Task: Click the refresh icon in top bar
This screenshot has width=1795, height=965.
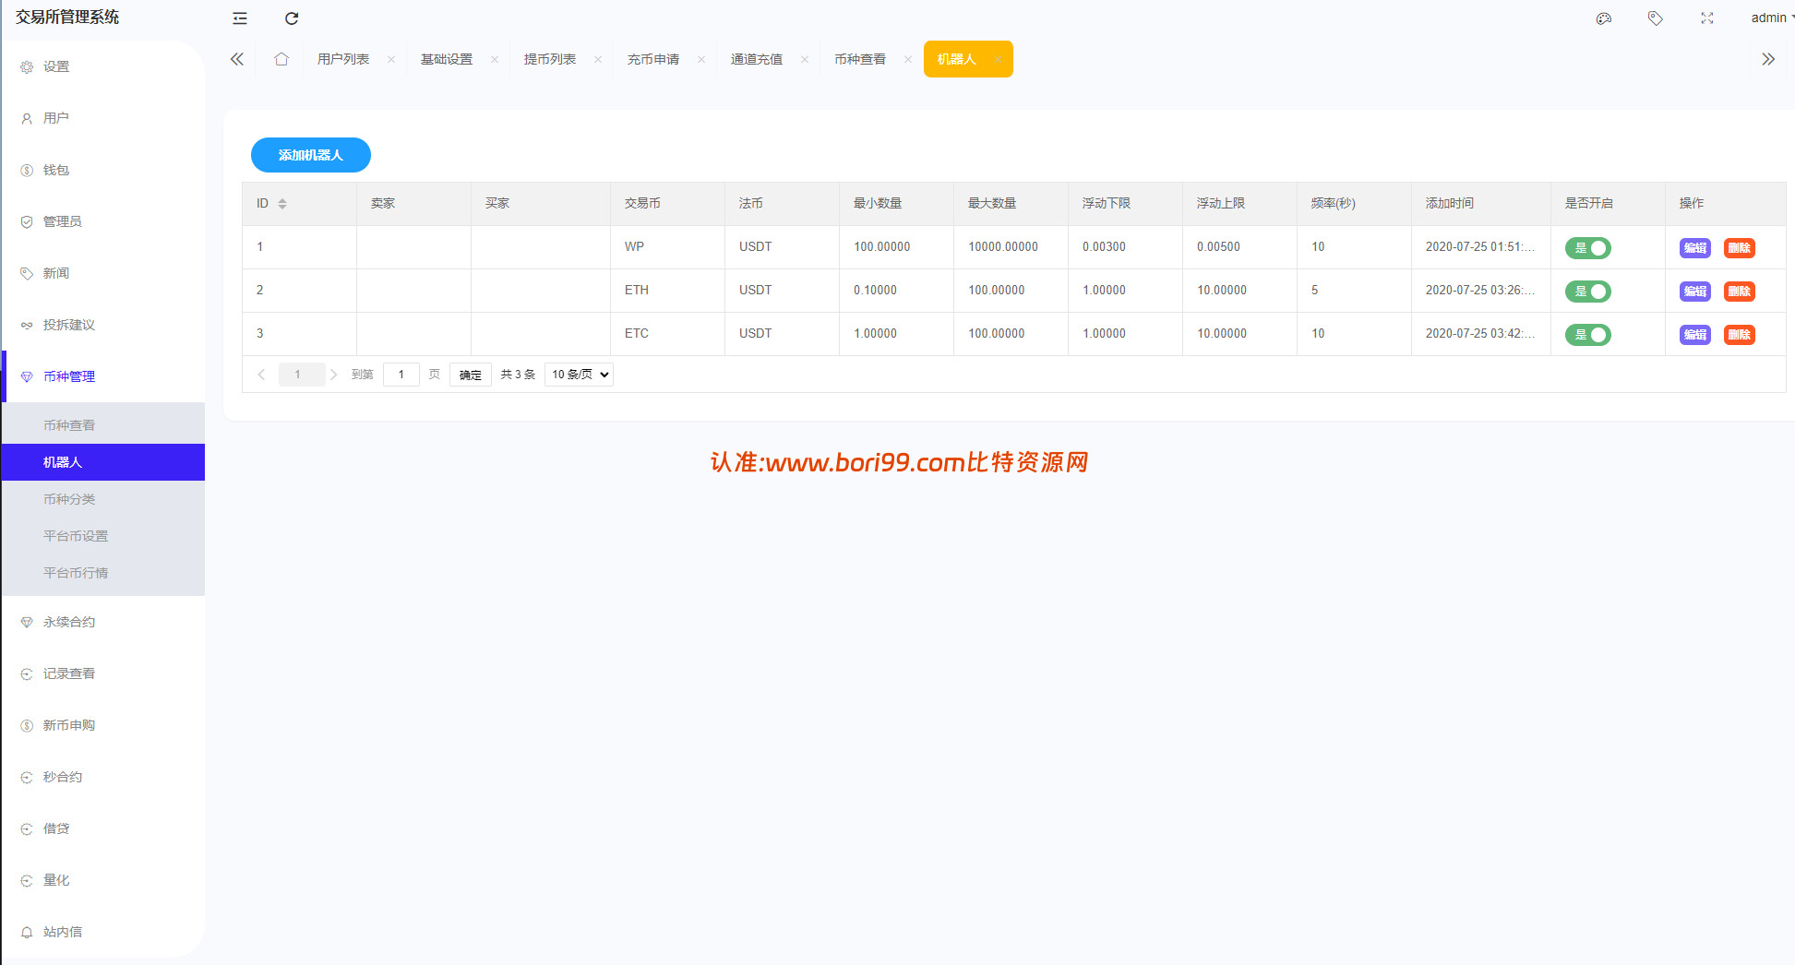Action: click(292, 18)
